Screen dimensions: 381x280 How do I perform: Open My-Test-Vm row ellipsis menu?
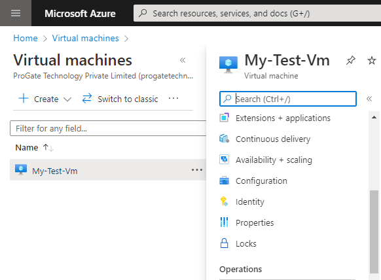[x=197, y=169]
